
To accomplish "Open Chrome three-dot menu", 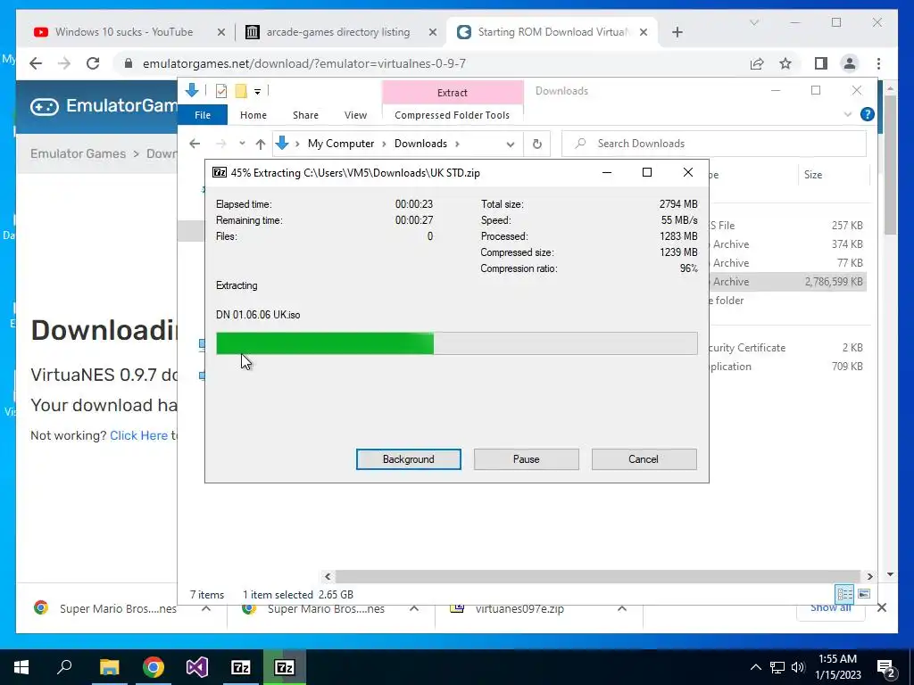I will click(878, 63).
